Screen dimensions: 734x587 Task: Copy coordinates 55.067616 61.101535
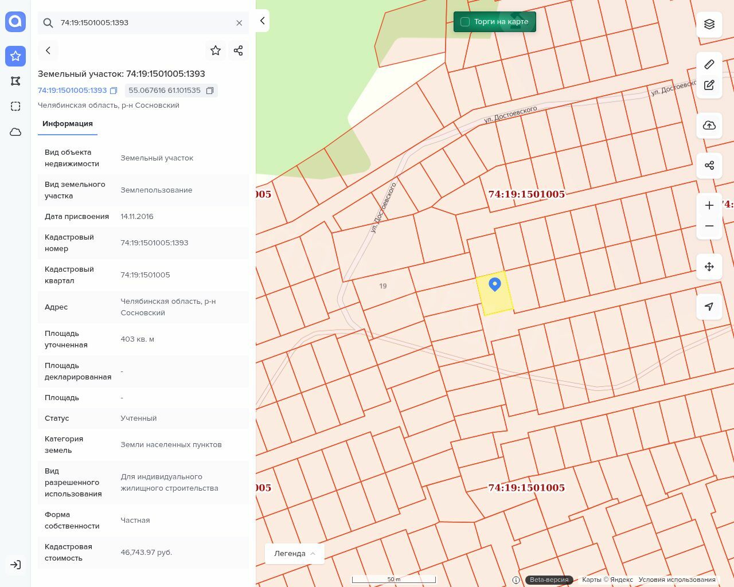click(210, 91)
